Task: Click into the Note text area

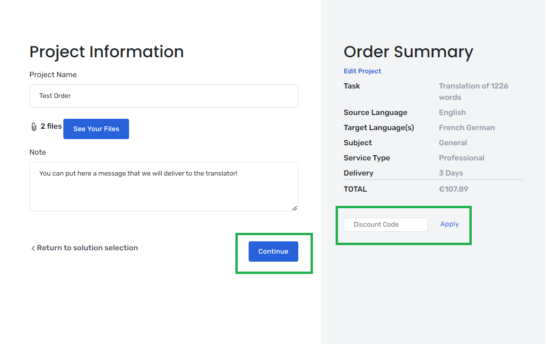Action: (x=164, y=187)
